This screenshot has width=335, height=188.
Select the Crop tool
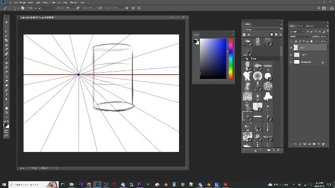coord(6,40)
